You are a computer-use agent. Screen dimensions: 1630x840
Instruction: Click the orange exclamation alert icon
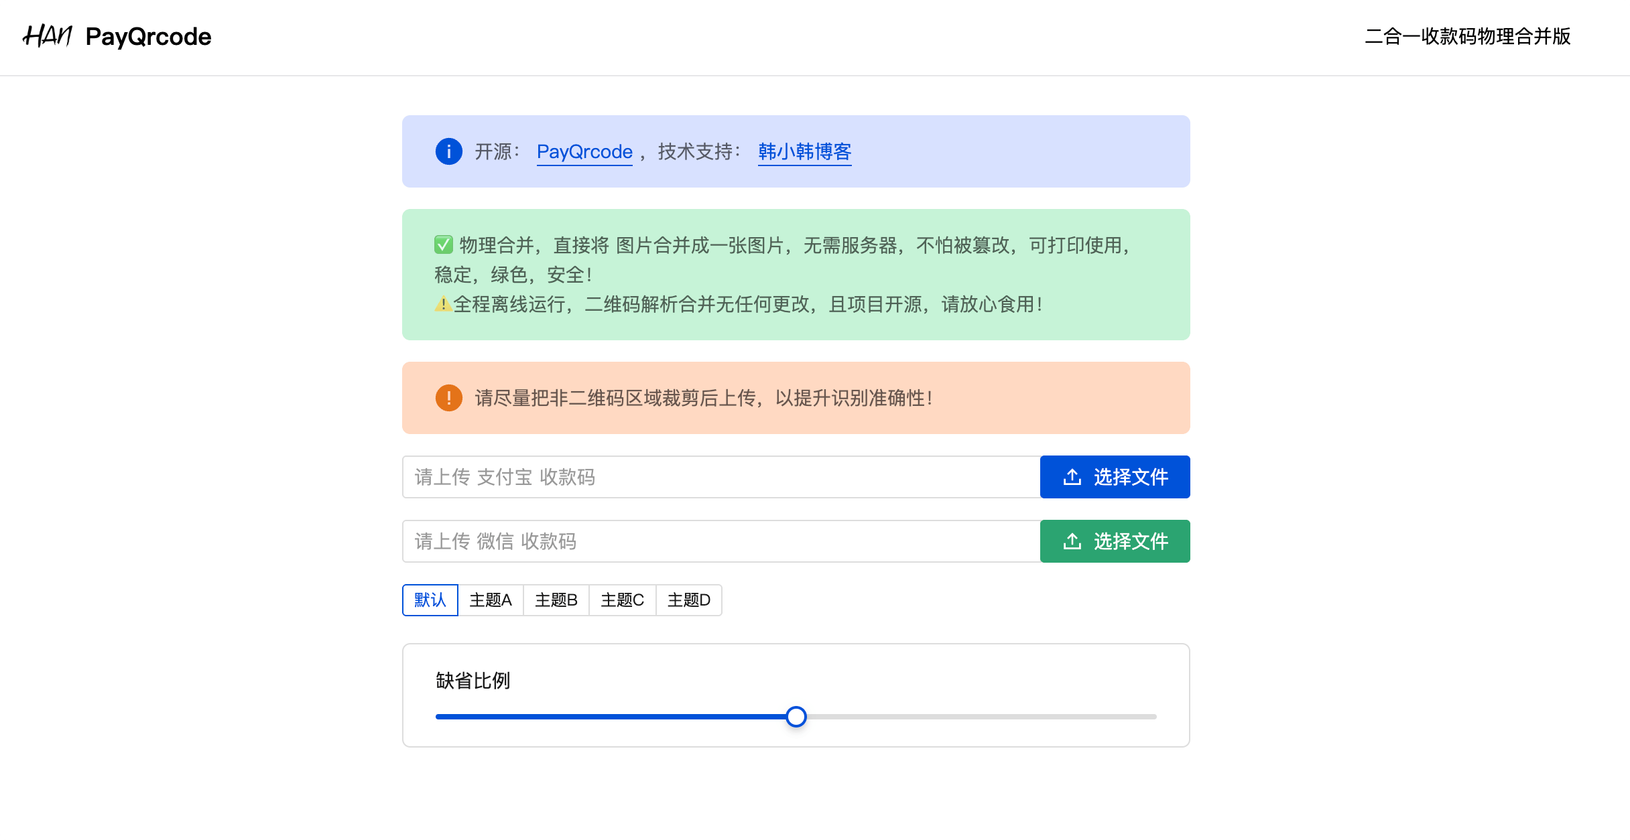[x=449, y=398]
